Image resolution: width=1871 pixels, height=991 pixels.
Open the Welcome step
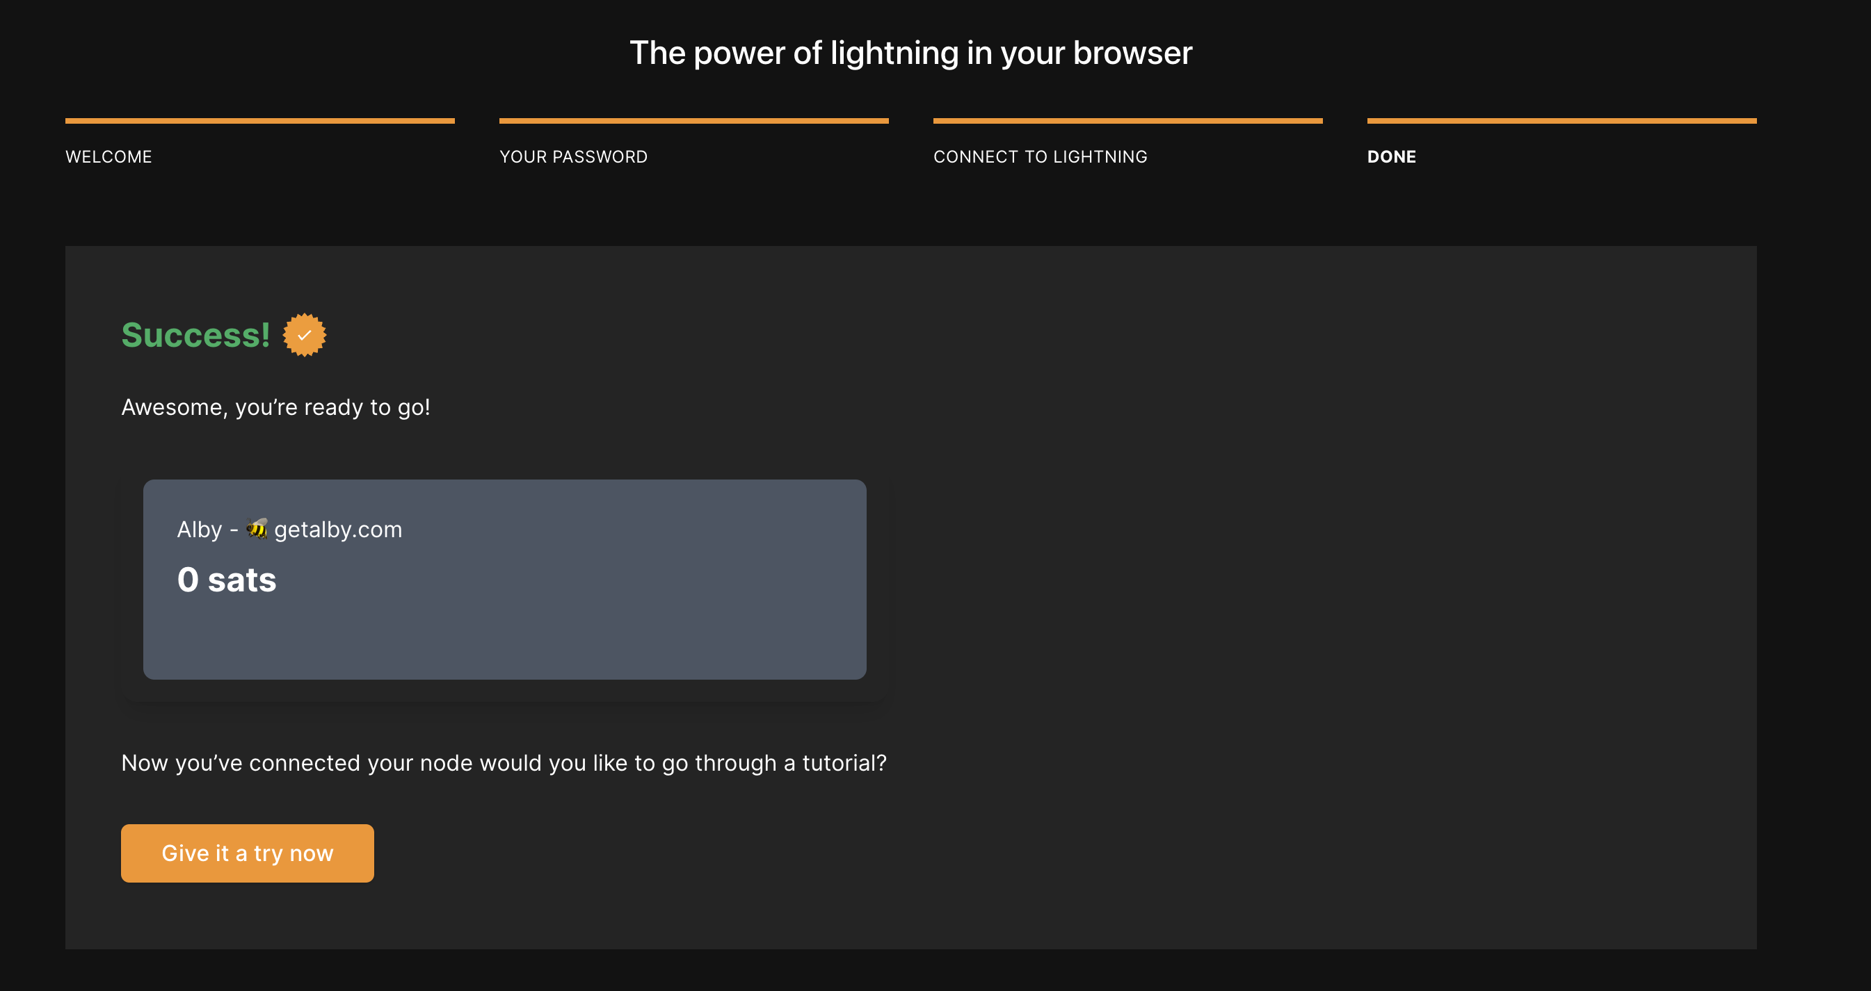[109, 156]
